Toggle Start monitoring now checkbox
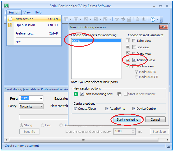 click(x=82, y=94)
